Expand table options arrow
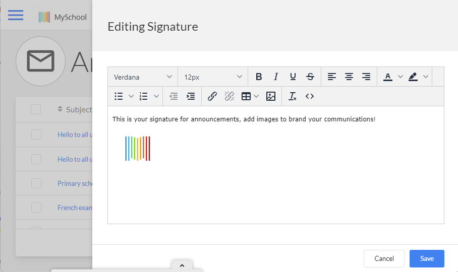 pos(256,96)
